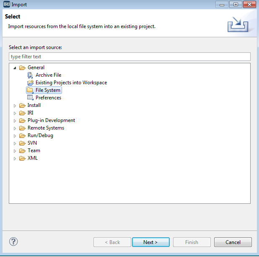Image resolution: width=259 pixels, height=257 pixels.
Task: Click the Next button
Action: [151, 242]
